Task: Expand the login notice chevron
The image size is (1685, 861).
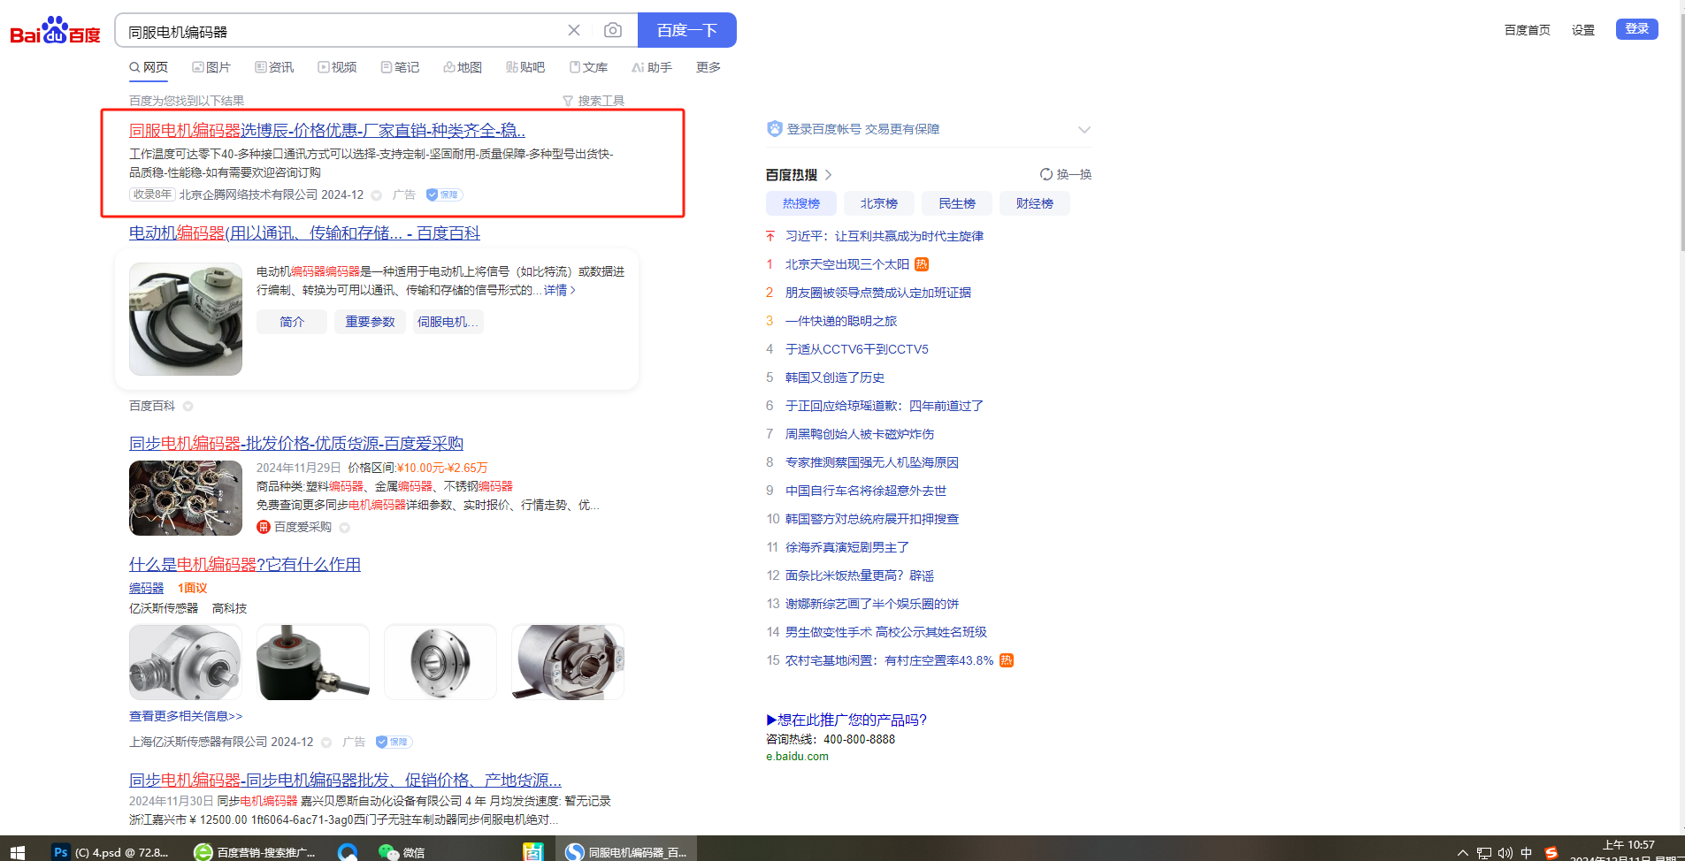Action: coord(1084,129)
